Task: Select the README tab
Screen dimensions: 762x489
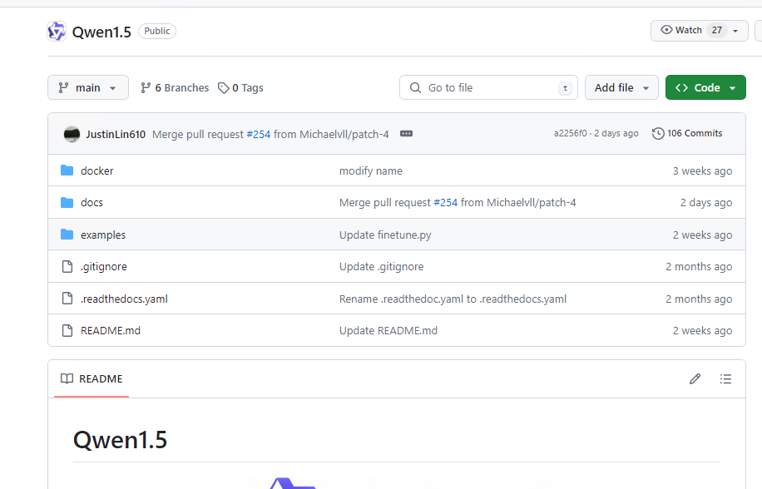Action: coord(92,378)
